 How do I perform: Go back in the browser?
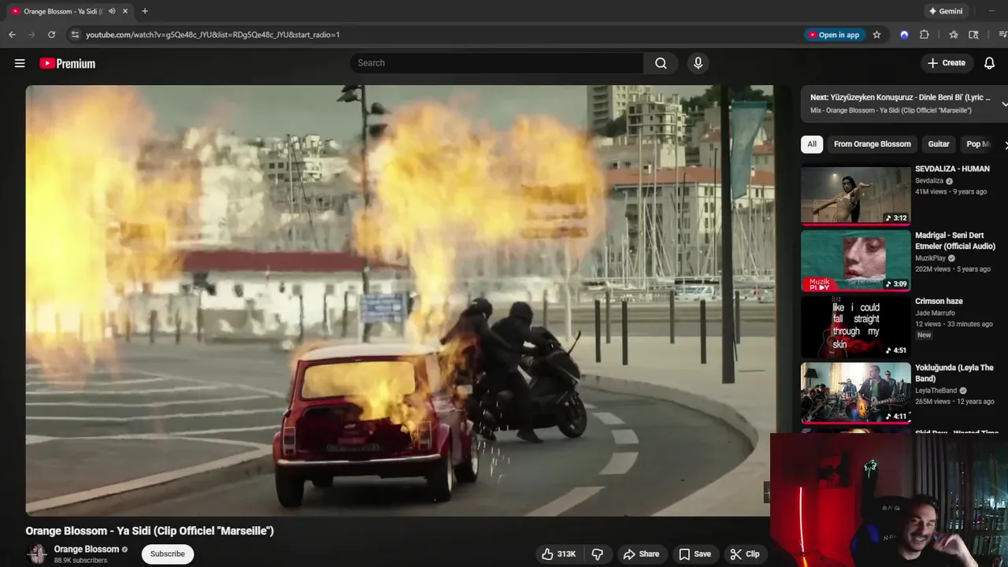click(12, 35)
